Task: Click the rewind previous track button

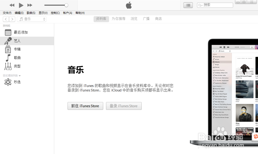Action: tap(12, 5)
